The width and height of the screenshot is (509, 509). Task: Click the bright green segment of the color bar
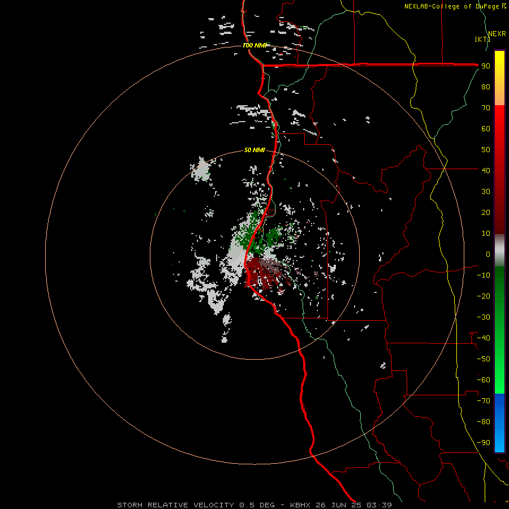click(499, 330)
